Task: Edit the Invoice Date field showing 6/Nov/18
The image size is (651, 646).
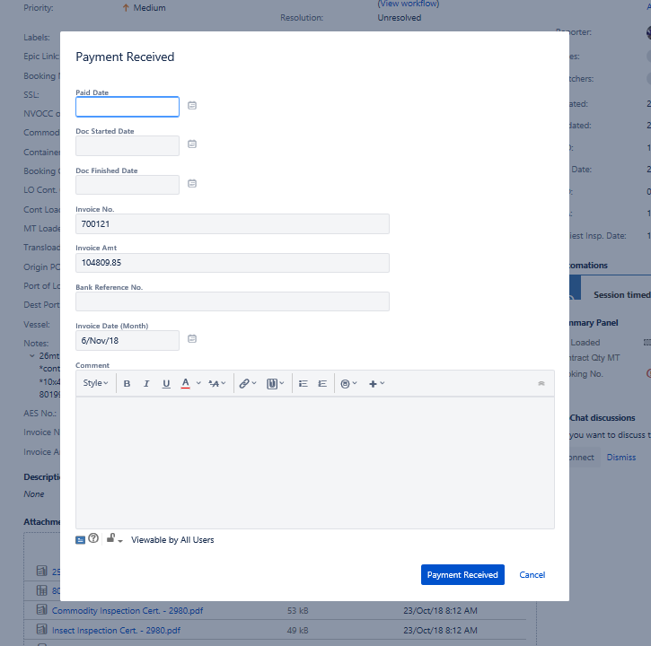Action: click(128, 341)
